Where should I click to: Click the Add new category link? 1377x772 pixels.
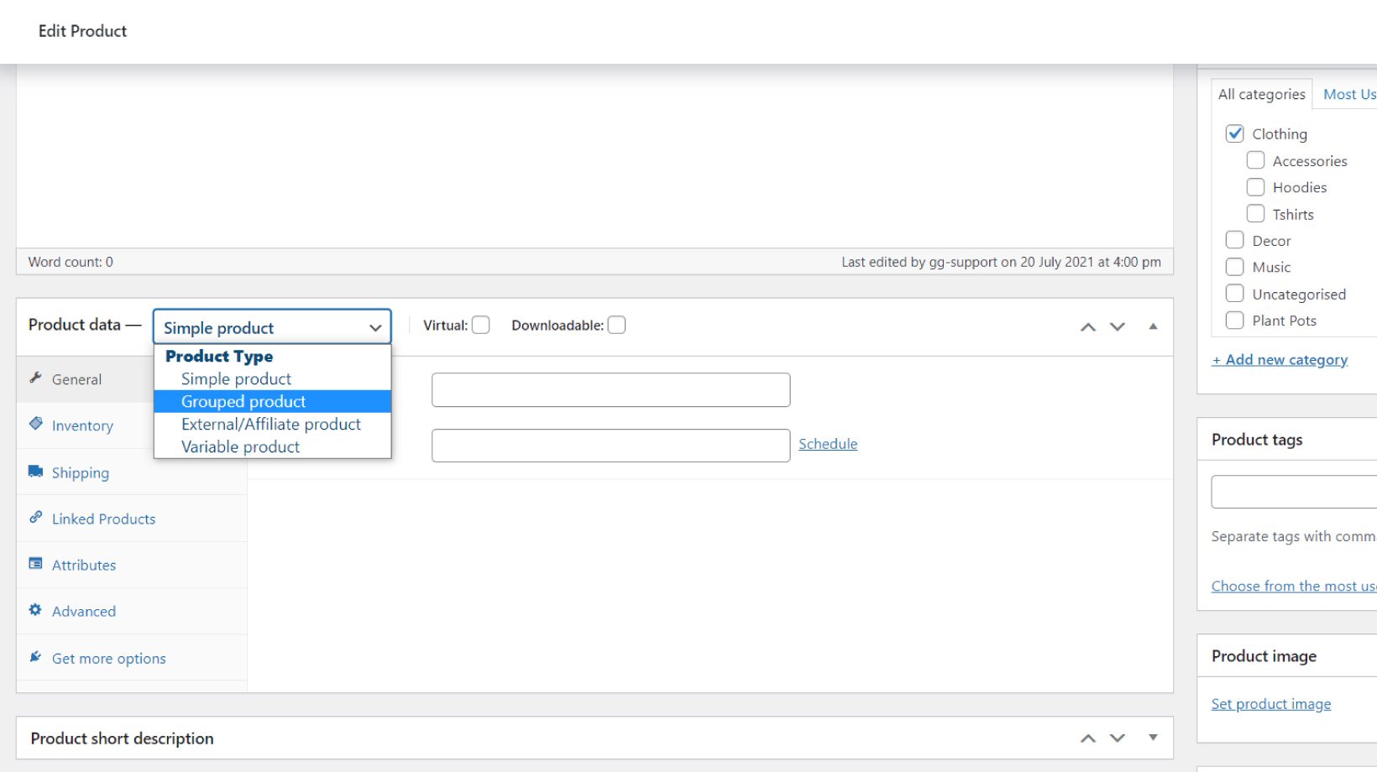(1280, 358)
